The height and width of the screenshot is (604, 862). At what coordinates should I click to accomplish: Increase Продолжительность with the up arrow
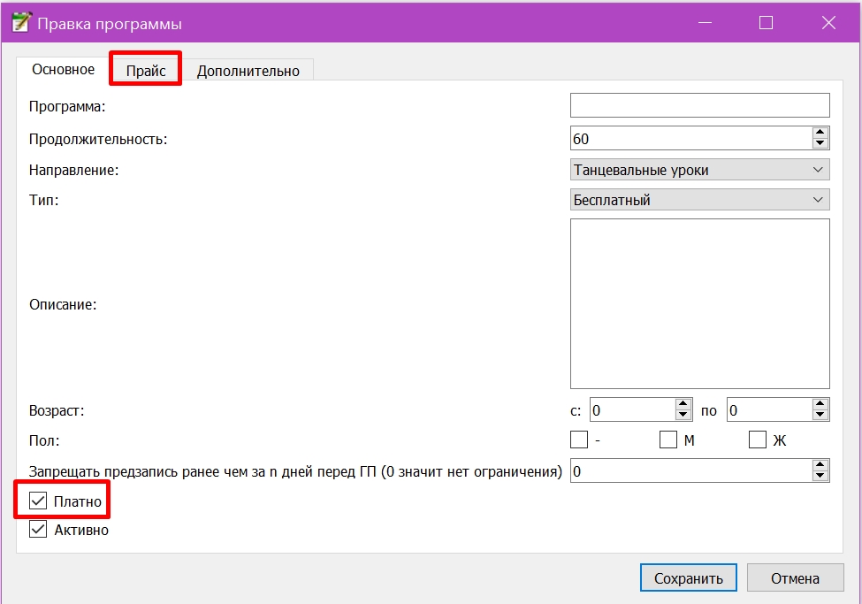[820, 133]
